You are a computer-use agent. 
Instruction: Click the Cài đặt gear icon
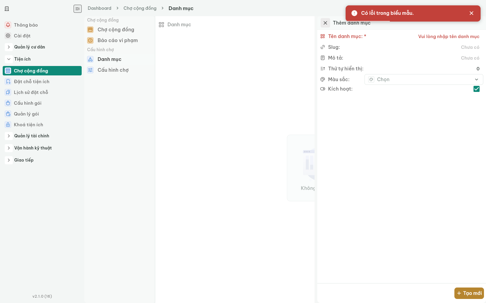(x=8, y=36)
